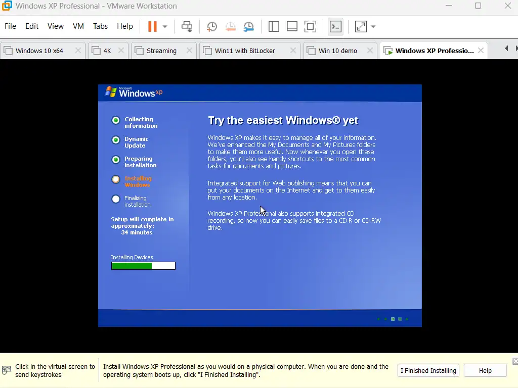
Task: Take a snapshot of this virtual machine
Action: (212, 26)
